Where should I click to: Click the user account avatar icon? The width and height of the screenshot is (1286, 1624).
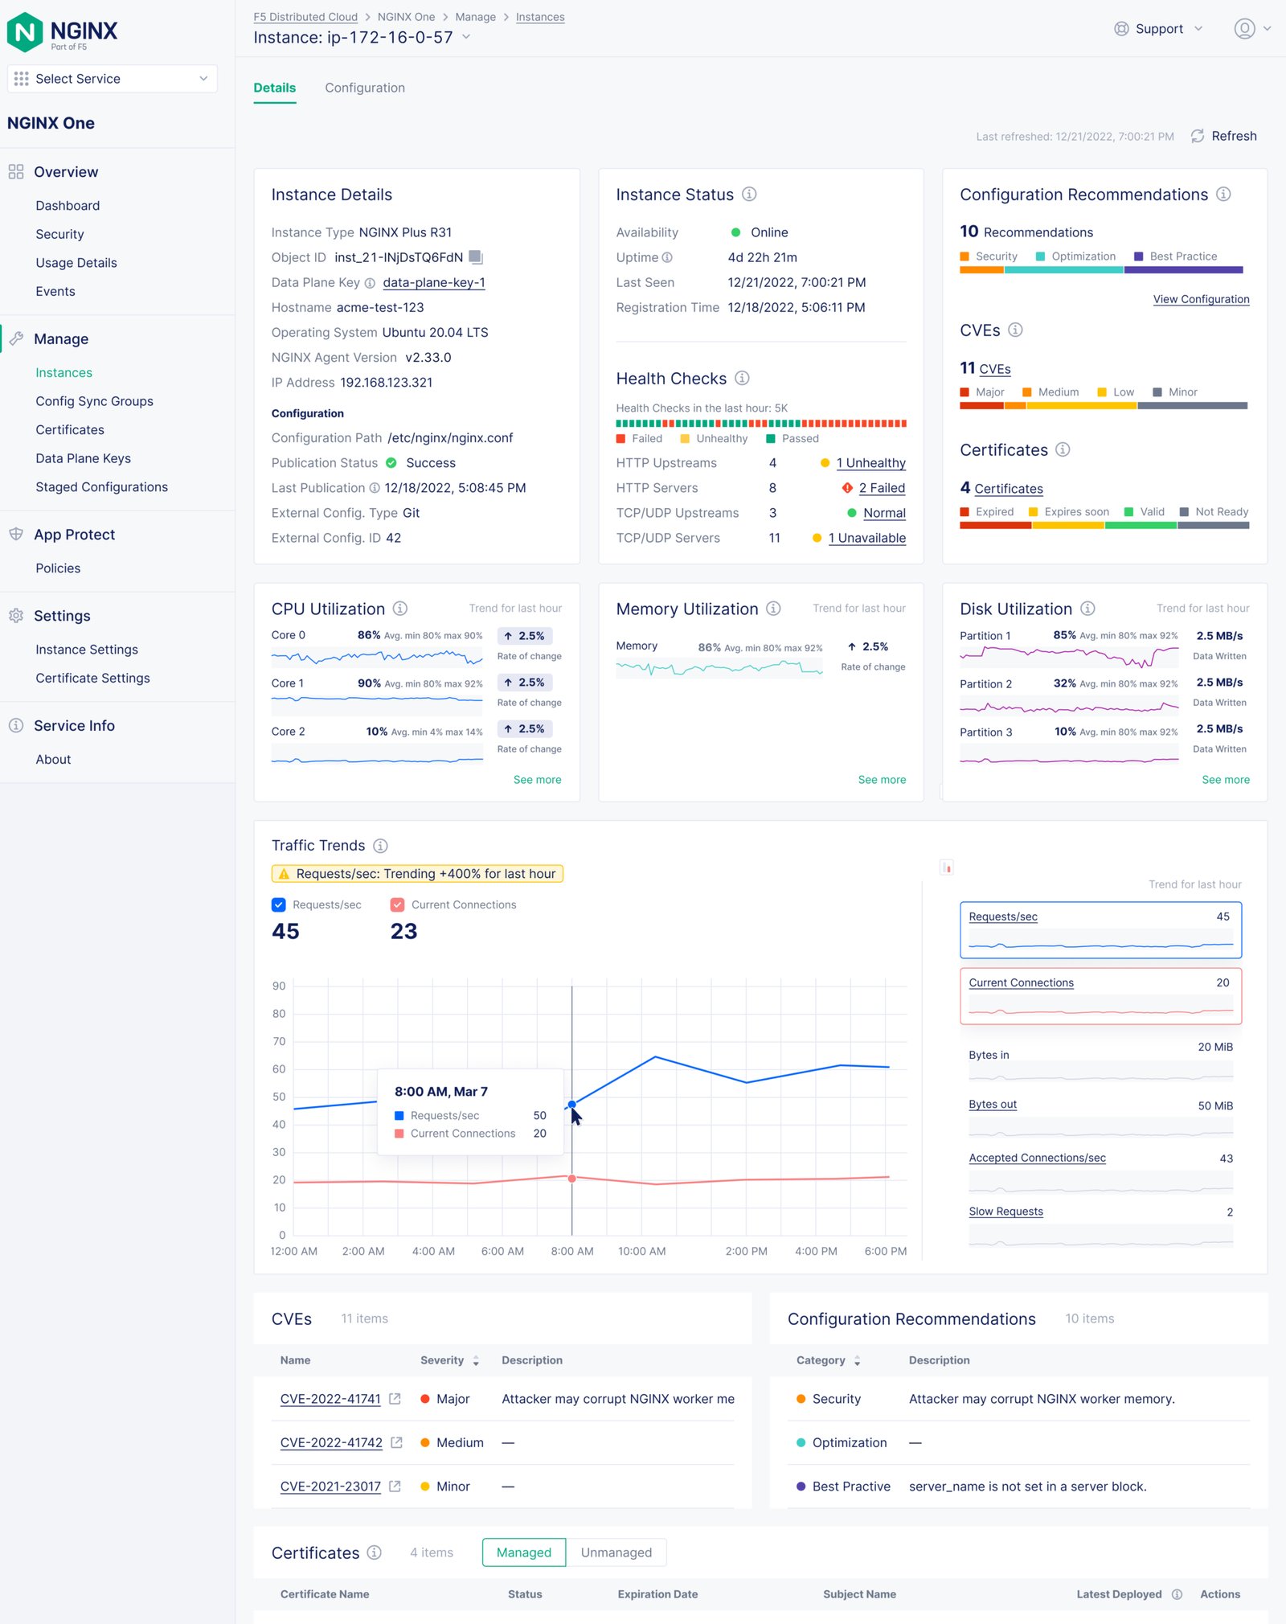coord(1244,29)
